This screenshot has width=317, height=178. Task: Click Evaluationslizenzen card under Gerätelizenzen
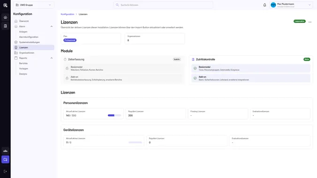pos(270,141)
